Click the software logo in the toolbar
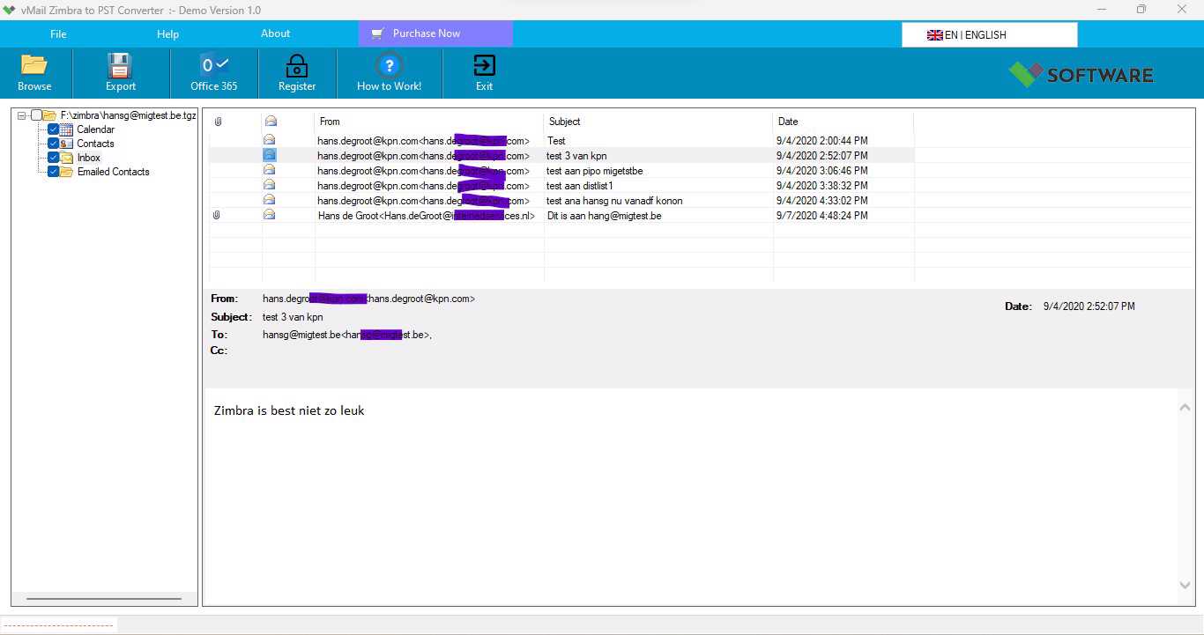Image resolution: width=1204 pixels, height=635 pixels. tap(1081, 74)
